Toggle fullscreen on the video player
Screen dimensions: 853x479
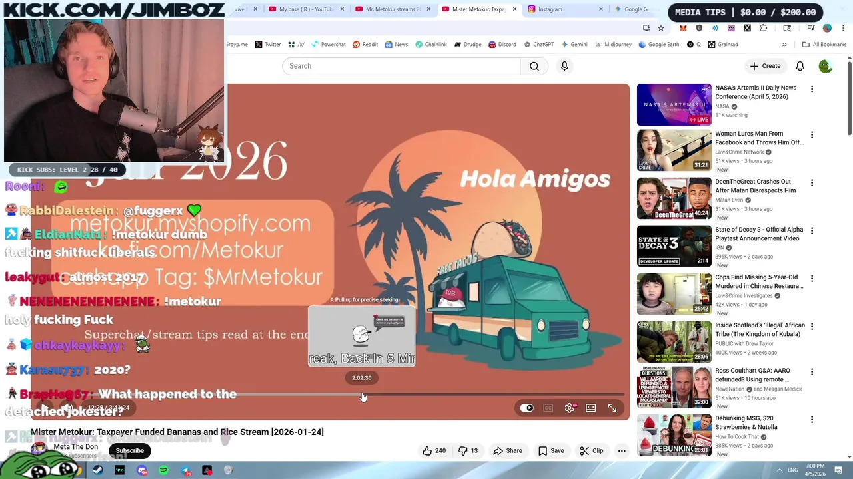pyautogui.click(x=612, y=408)
